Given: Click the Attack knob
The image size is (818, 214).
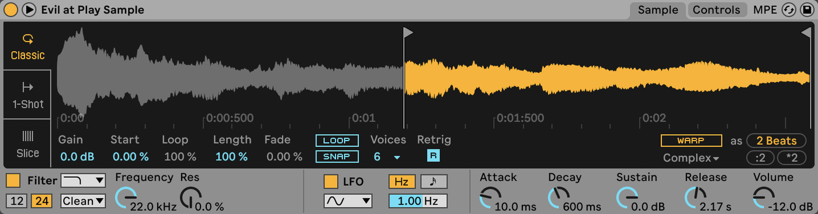Looking at the screenshot, I should 490,198.
